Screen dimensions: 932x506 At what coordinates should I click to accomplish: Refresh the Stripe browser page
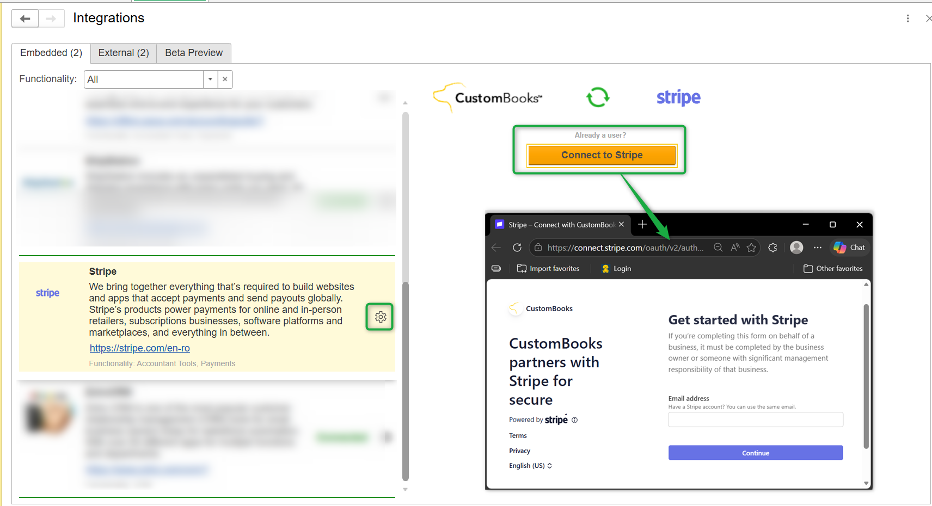pos(517,248)
